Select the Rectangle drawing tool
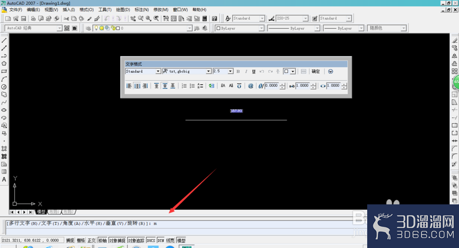The image size is (459, 248). pyautogui.click(x=4, y=72)
